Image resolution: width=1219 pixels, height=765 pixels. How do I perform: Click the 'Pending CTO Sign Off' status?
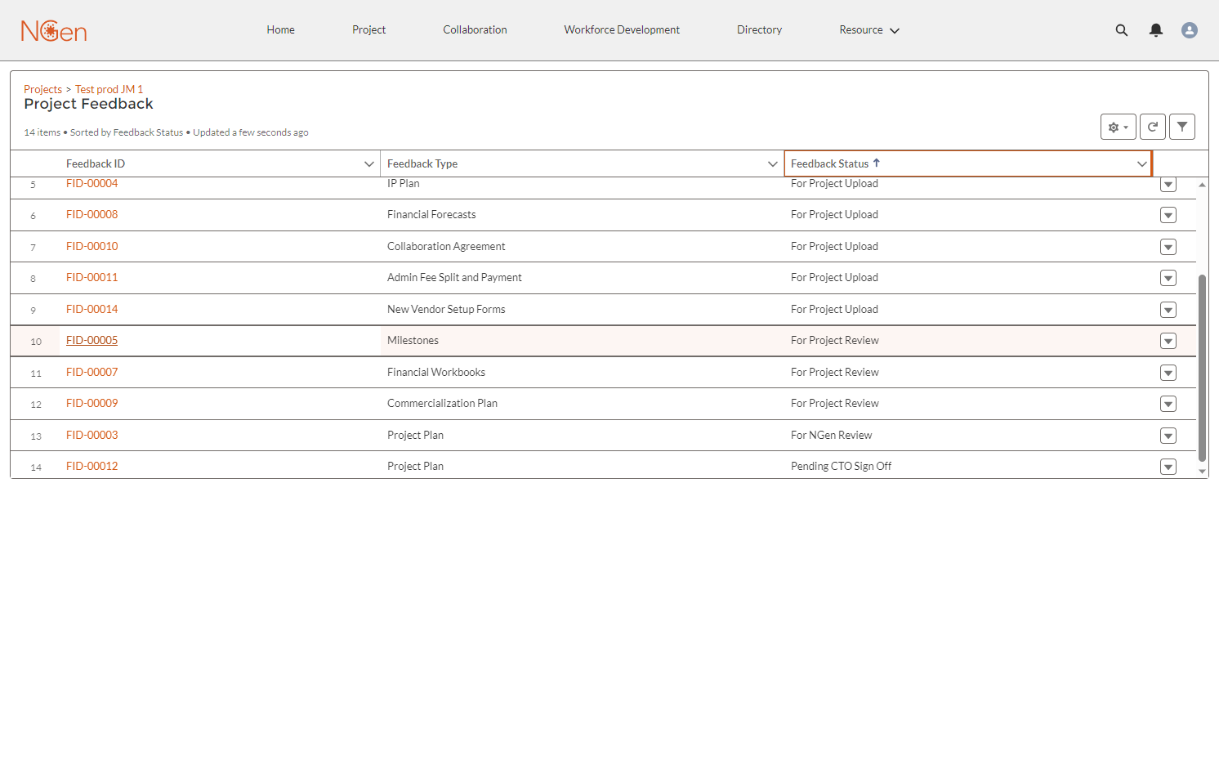[x=841, y=467]
